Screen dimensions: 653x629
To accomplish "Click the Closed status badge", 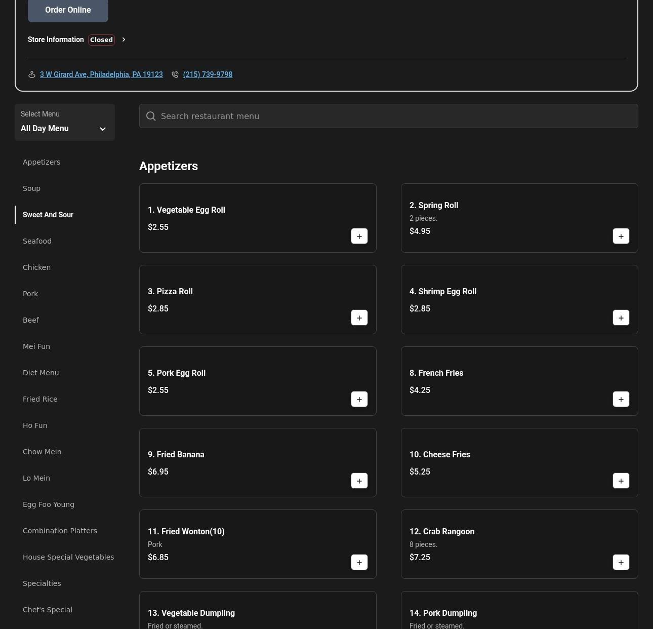I will point(101,40).
